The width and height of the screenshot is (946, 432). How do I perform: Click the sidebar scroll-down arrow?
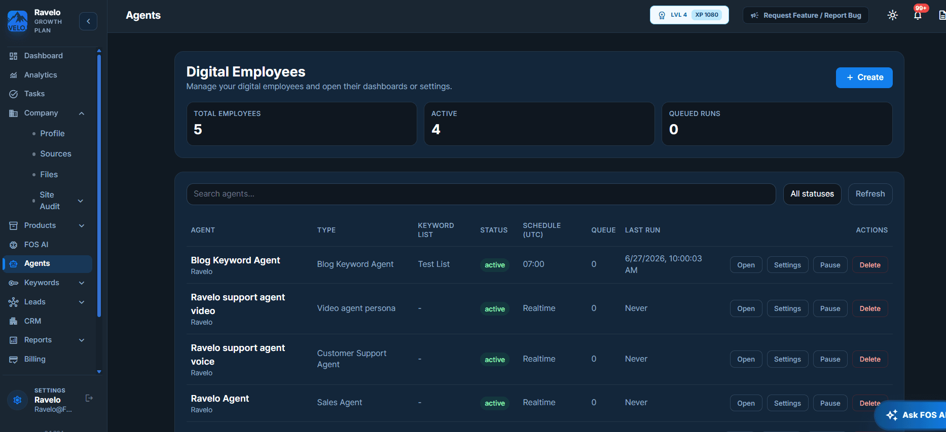click(x=99, y=372)
